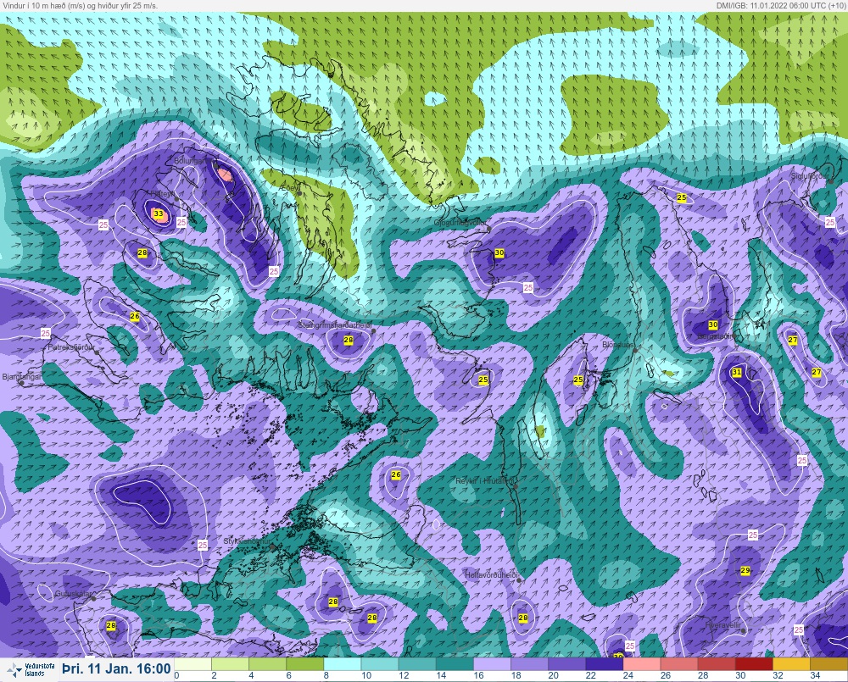Click the gust label 28 near Gufuskálar
The width and height of the screenshot is (848, 682).
111,626
